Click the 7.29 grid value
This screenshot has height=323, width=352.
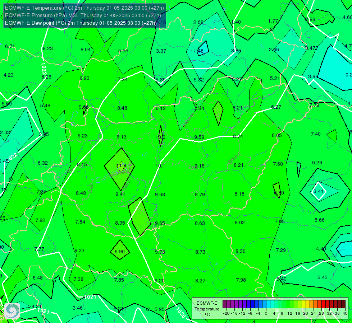tap(281, 250)
